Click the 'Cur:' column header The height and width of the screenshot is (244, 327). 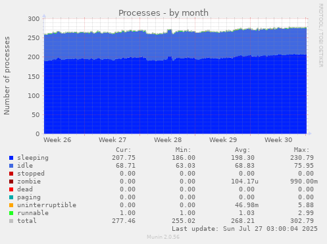point(124,150)
